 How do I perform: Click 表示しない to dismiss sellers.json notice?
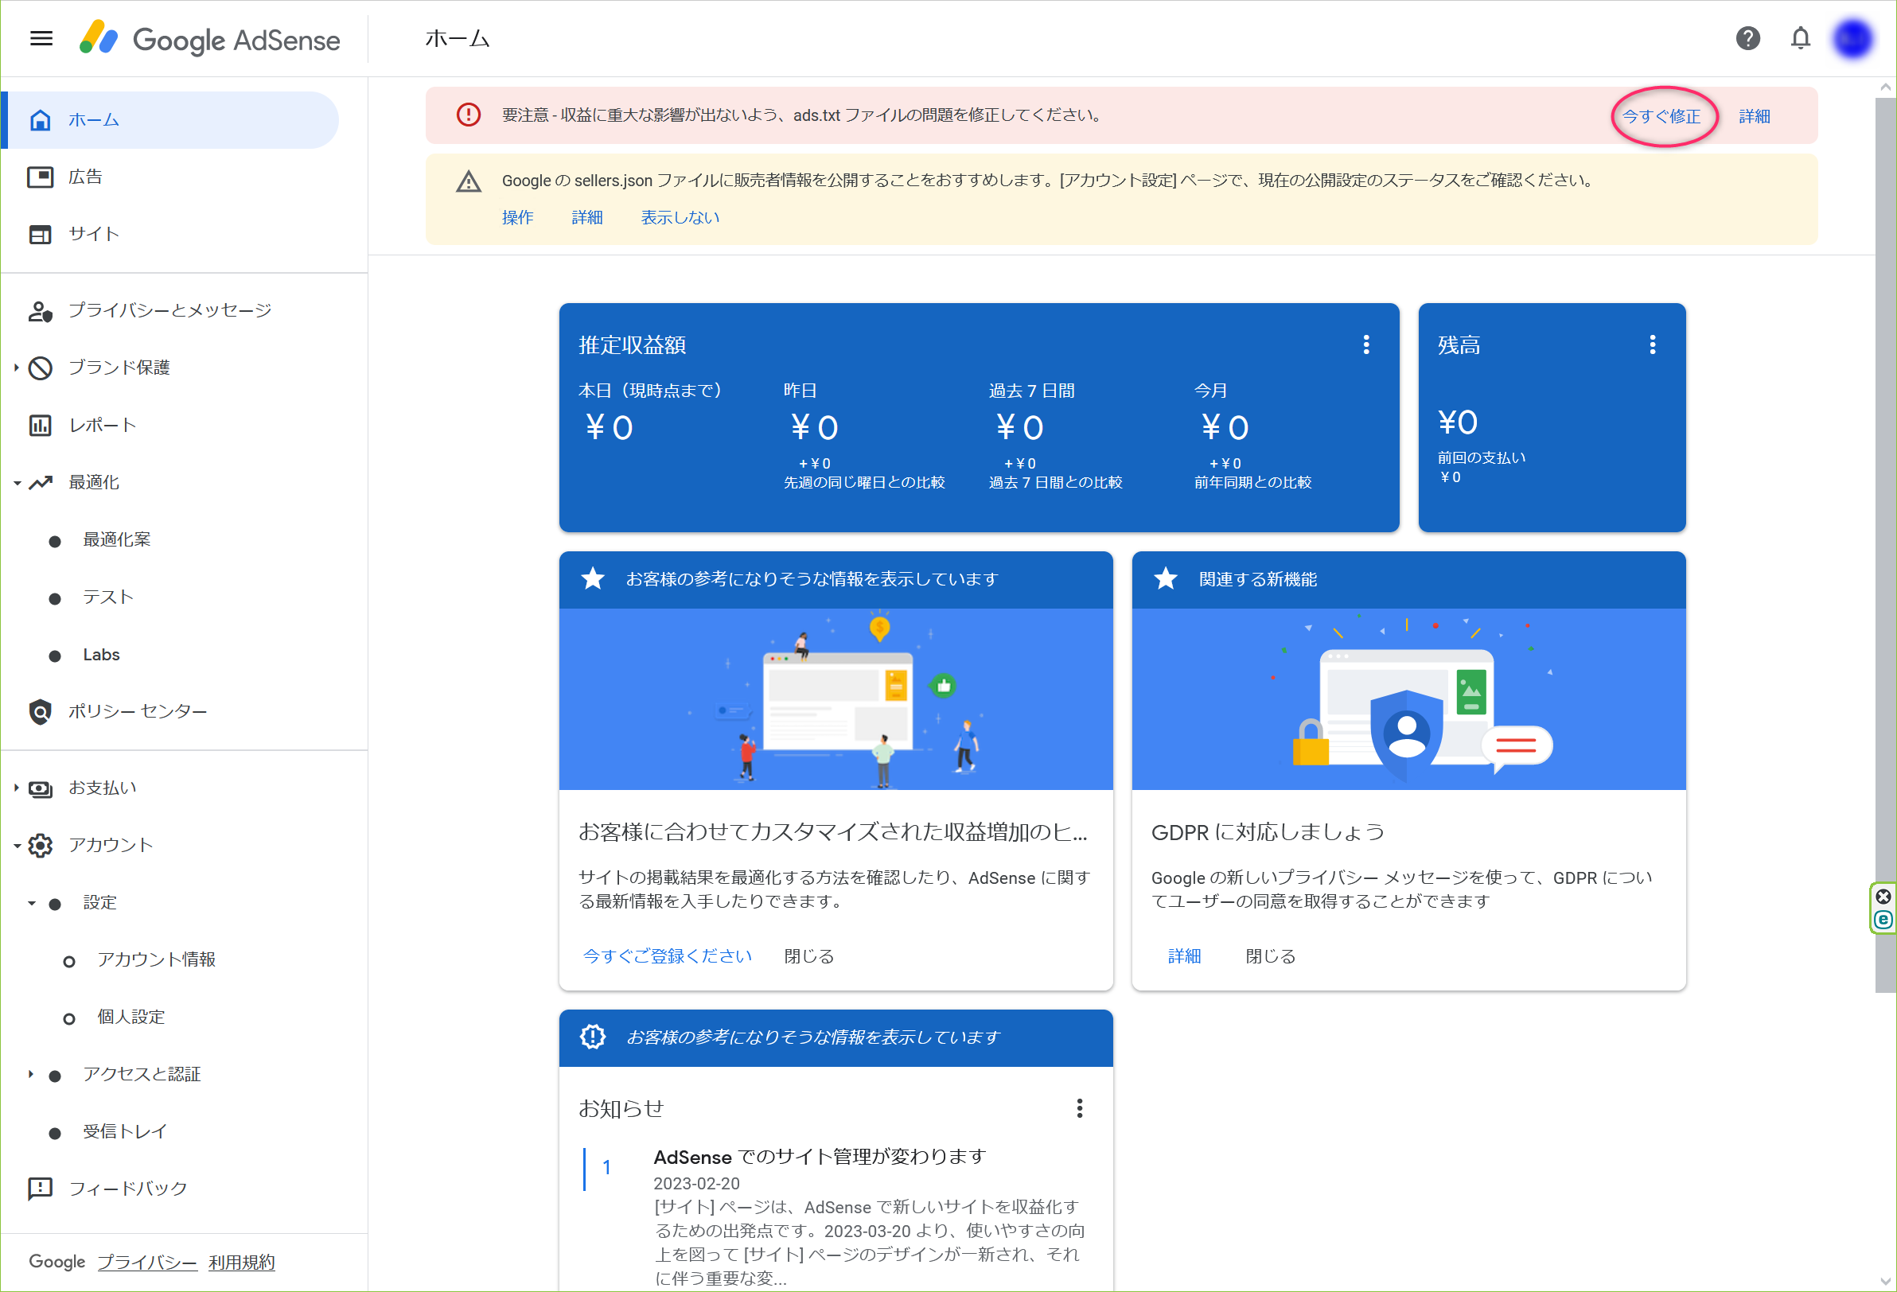point(680,217)
